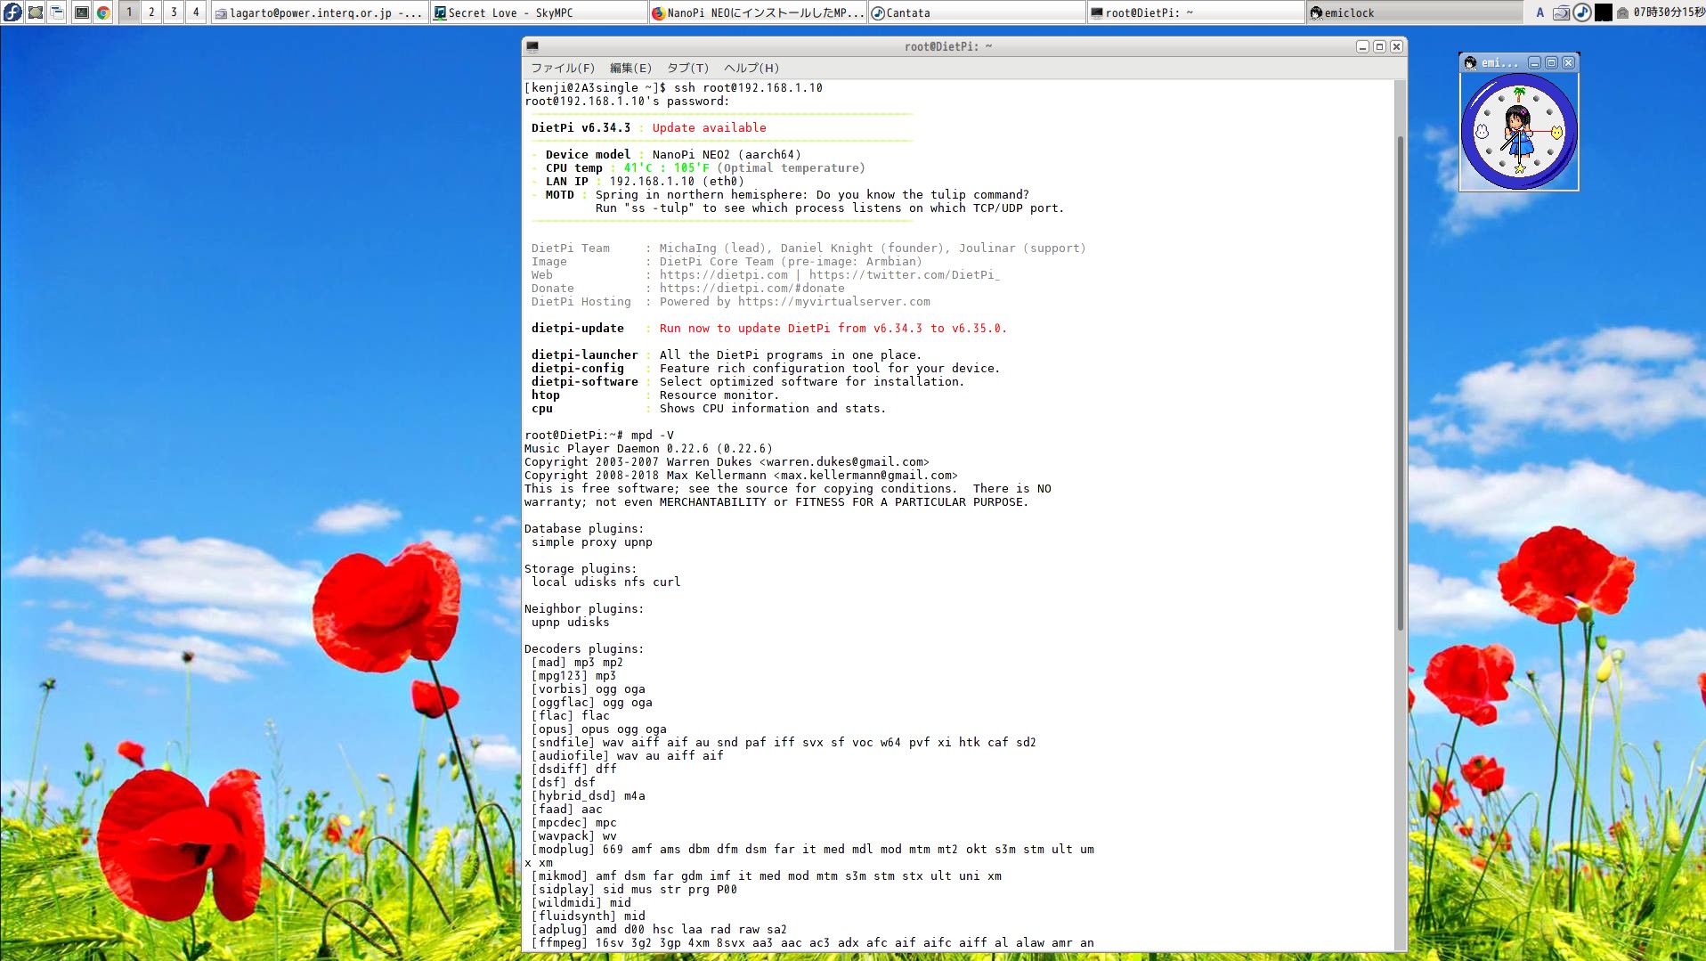Click the moon-shaped icon next to the Fluxbox icon
1706x961 pixels.
34,12
